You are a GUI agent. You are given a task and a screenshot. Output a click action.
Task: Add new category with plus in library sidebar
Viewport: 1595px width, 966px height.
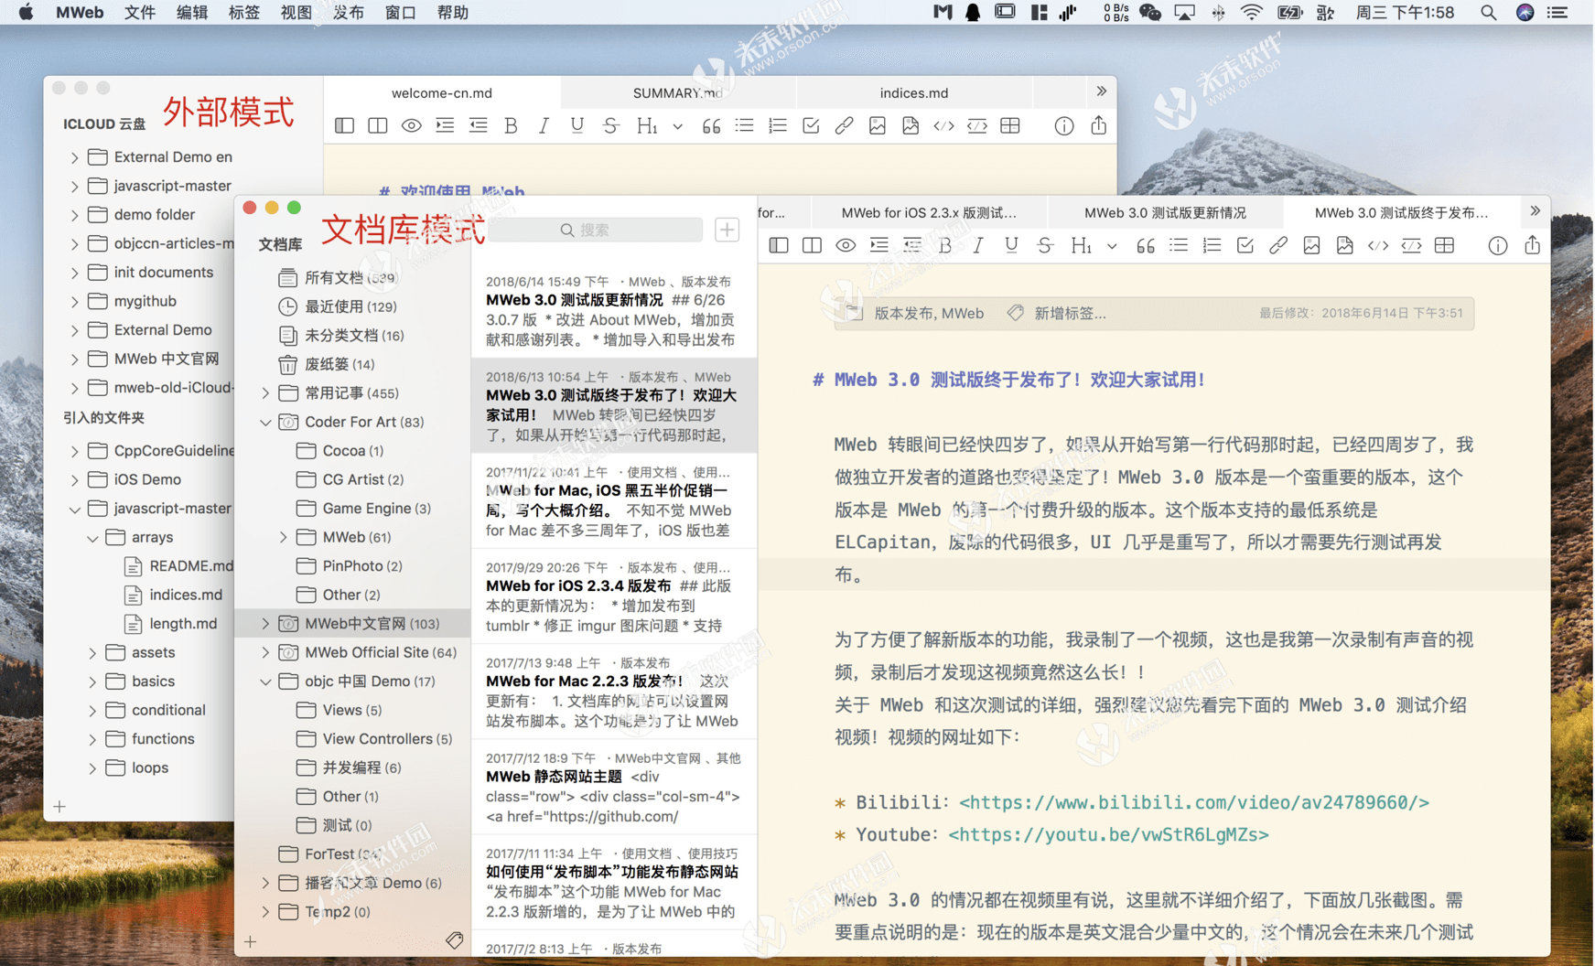(251, 940)
